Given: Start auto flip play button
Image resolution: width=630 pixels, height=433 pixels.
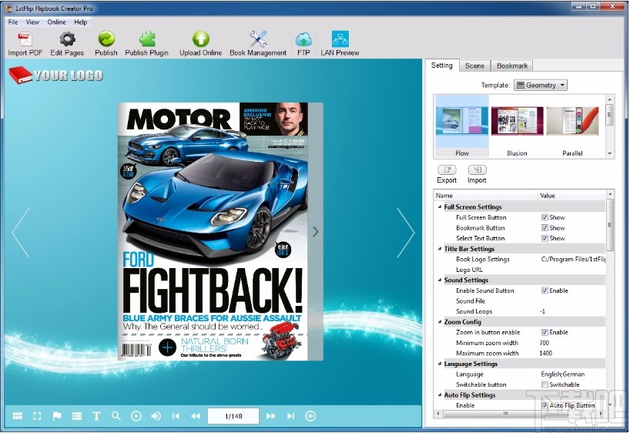Looking at the screenshot, I should [x=136, y=416].
